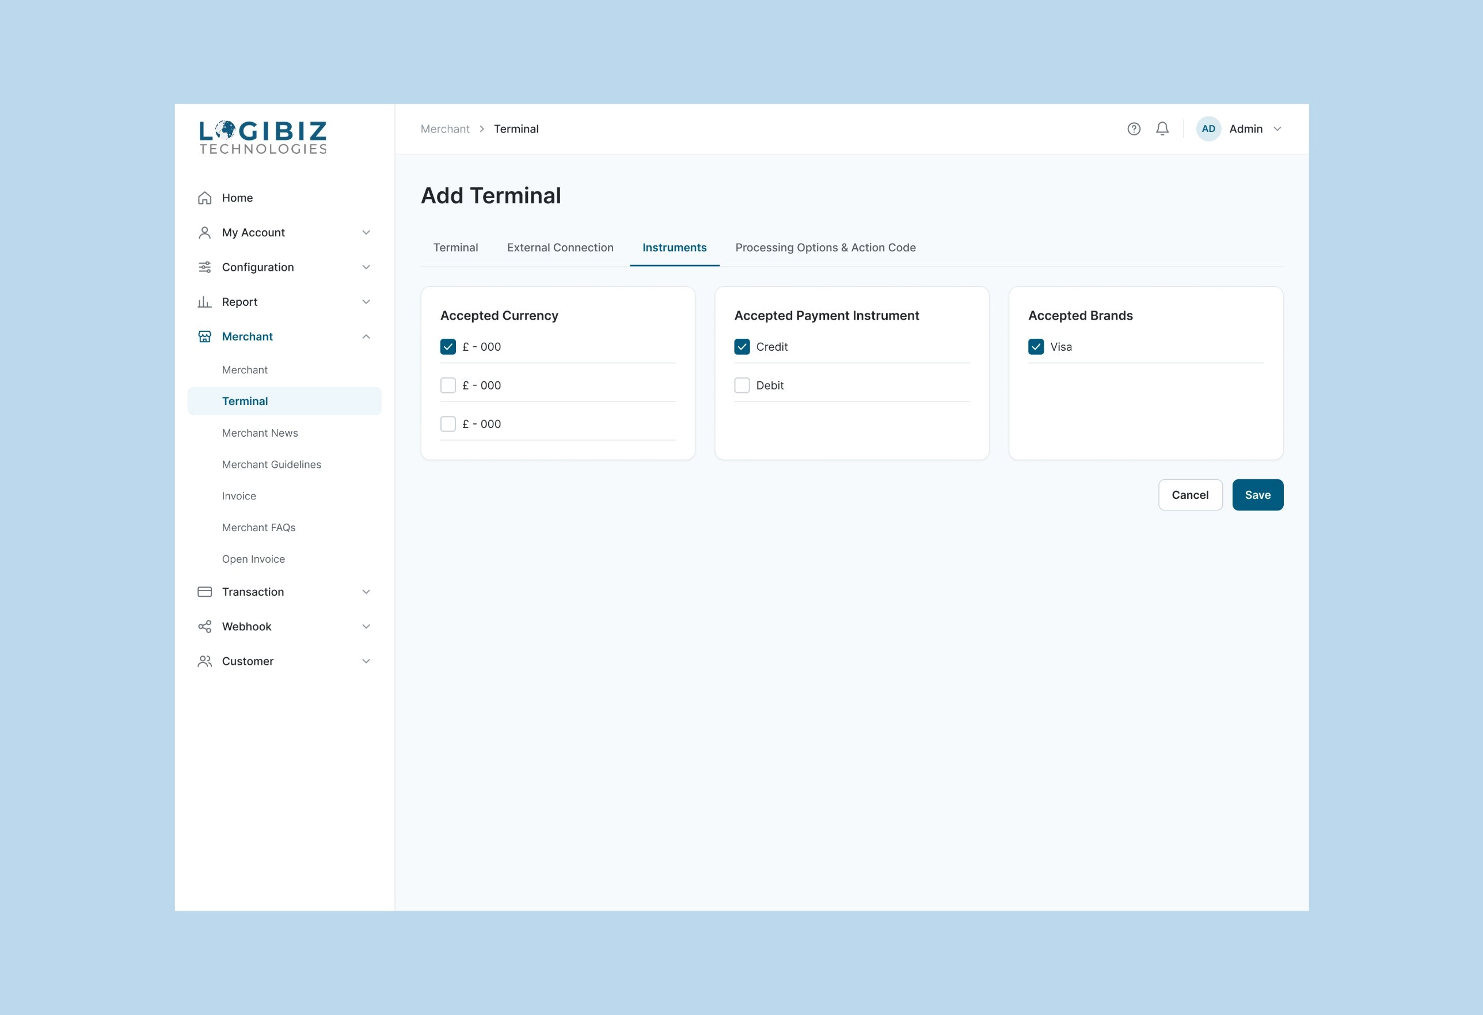
Task: Click the Credit label text
Action: tap(771, 347)
